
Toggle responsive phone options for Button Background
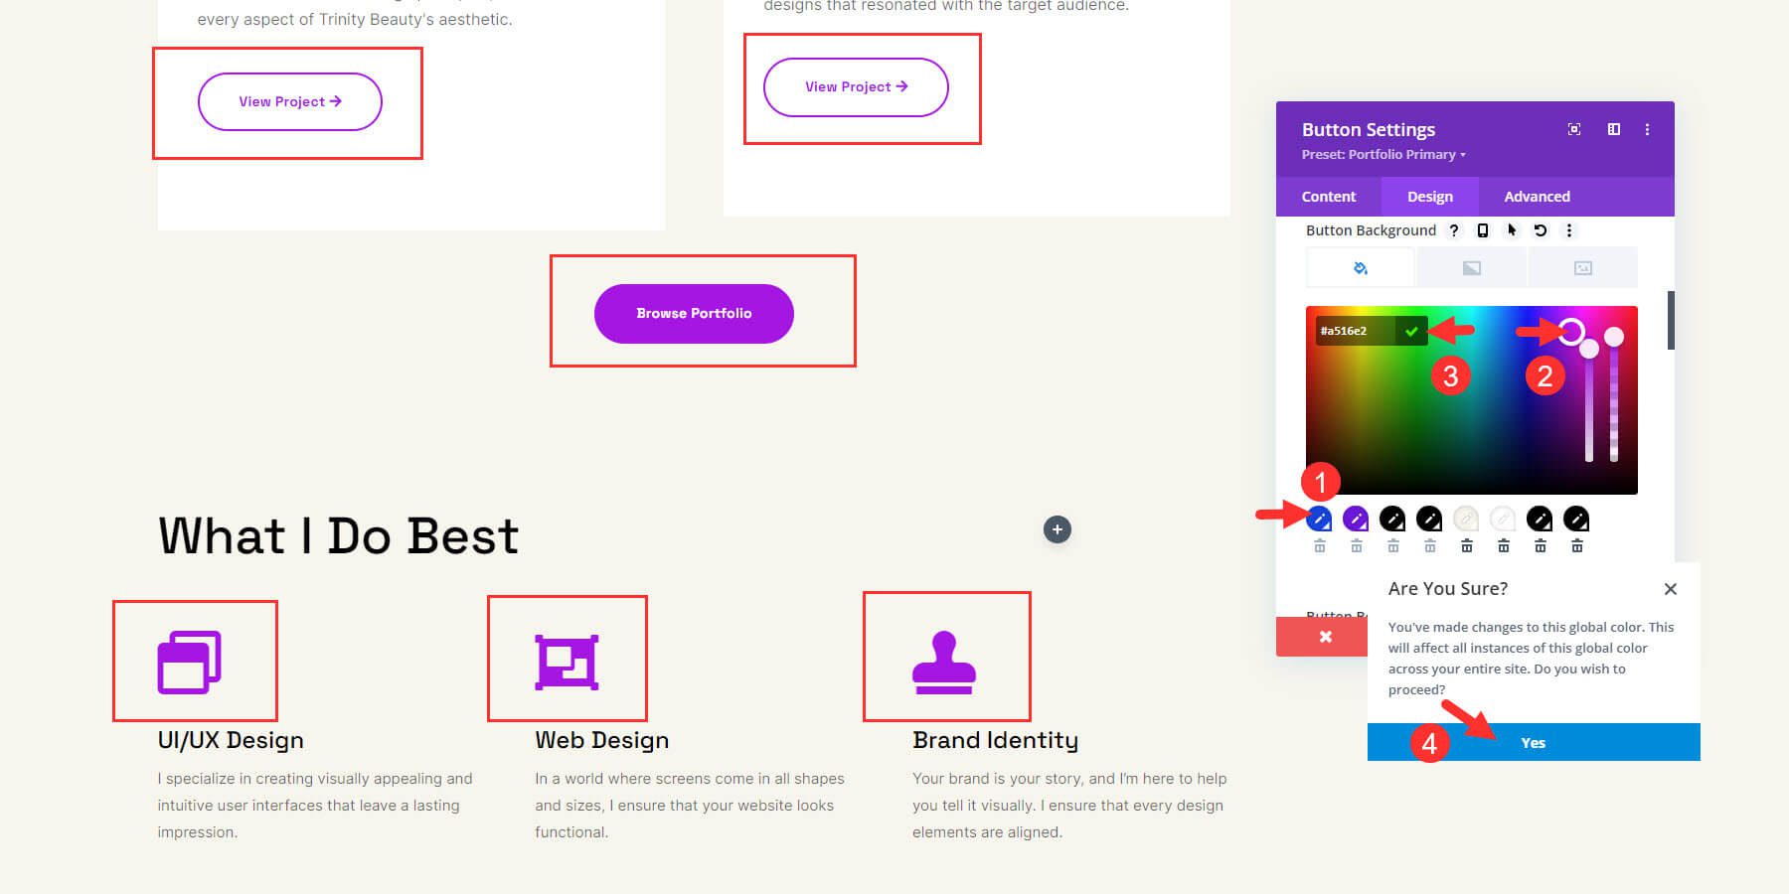click(1482, 230)
